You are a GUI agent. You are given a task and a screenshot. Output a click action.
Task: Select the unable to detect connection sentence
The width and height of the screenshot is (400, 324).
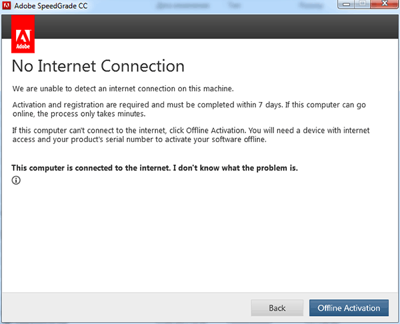point(123,89)
